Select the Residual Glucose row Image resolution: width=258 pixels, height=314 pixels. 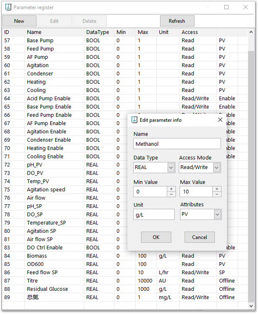125,289
